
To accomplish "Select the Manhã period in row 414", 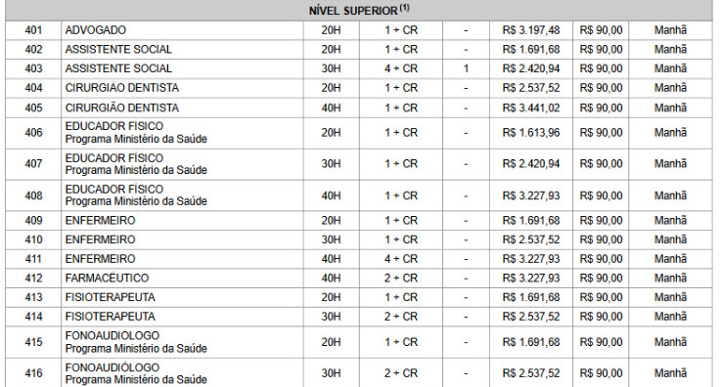I will click(x=670, y=317).
